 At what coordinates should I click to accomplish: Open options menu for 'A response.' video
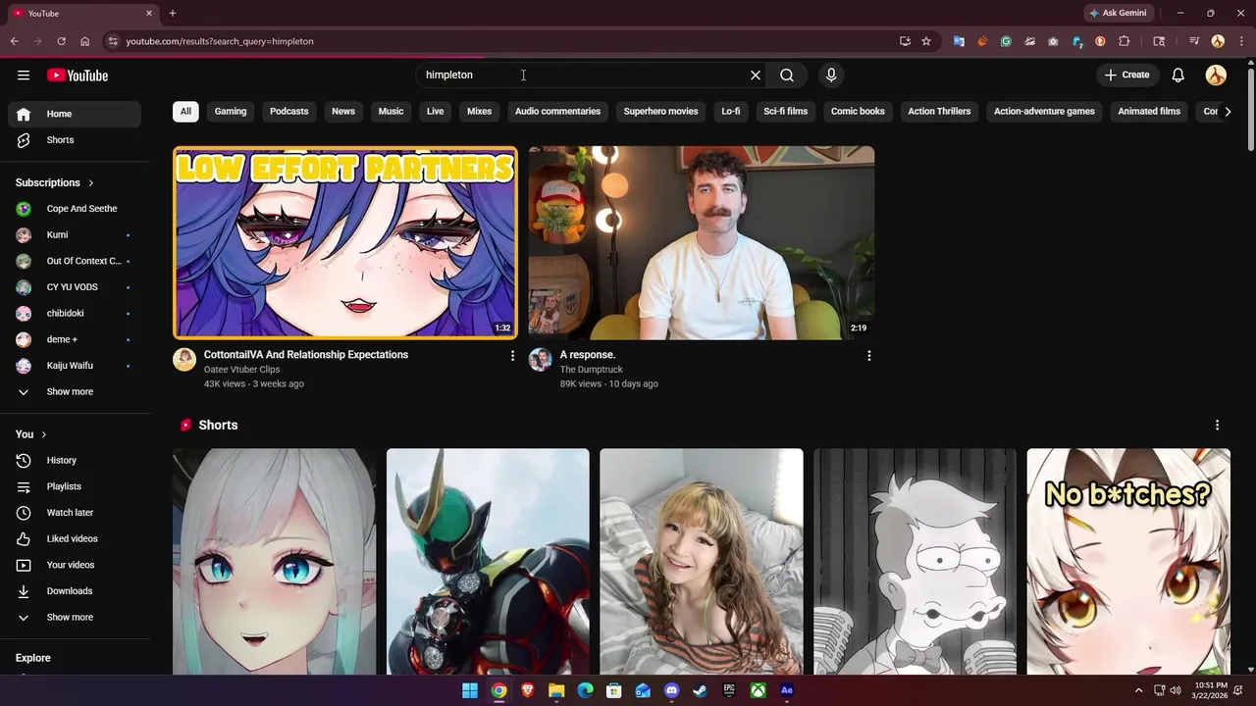point(868,356)
